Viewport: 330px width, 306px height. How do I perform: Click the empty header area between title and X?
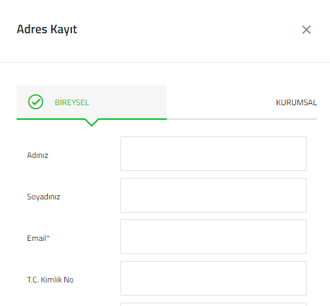(189, 30)
